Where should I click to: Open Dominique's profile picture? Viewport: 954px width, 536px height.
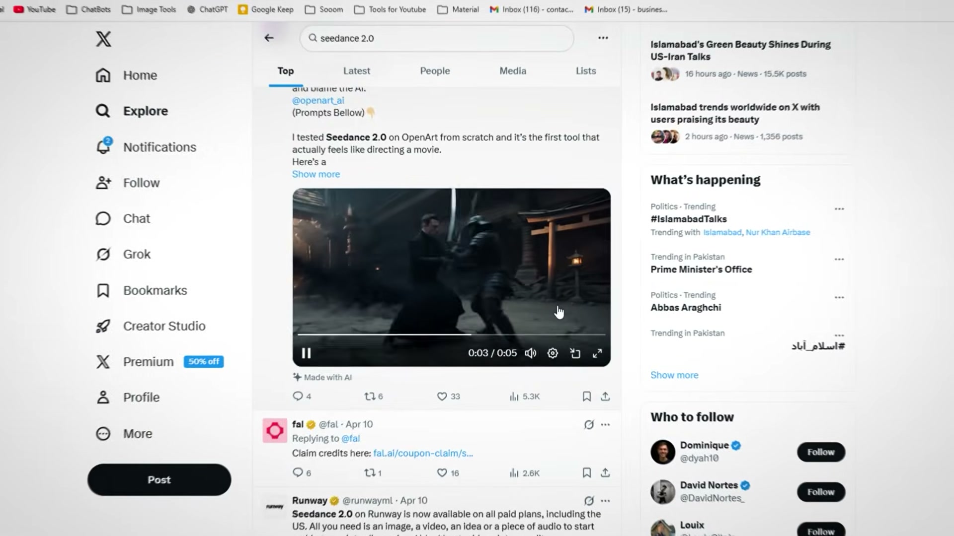[x=663, y=452]
